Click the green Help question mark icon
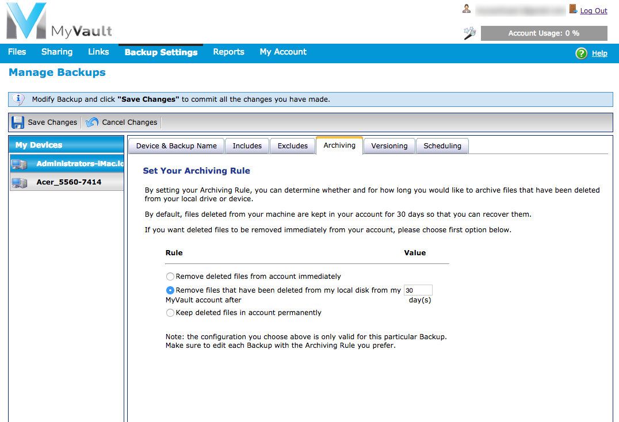 tap(581, 53)
